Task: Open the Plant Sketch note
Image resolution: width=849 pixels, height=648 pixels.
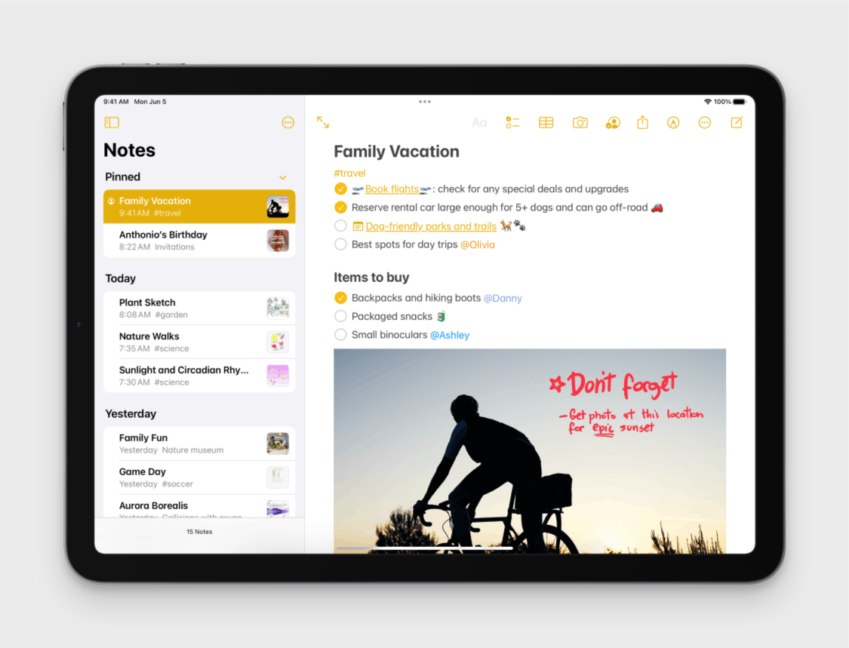Action: coord(199,308)
